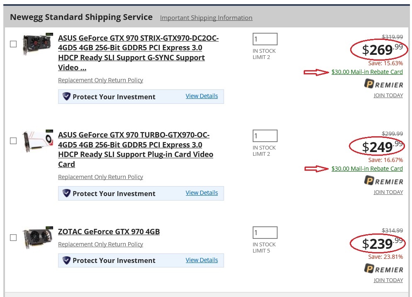Tick the ASUS TURBO GTX 970 checkbox
The width and height of the screenshot is (412, 297).
coord(13,141)
